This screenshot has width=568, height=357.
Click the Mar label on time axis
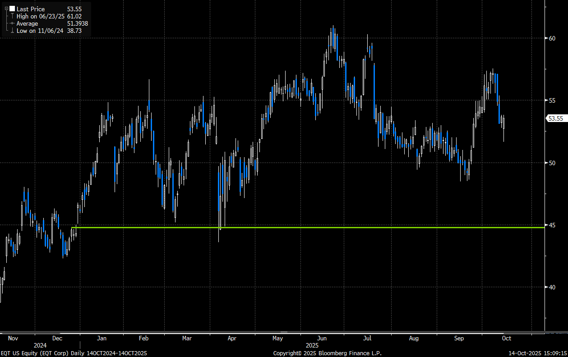187,339
